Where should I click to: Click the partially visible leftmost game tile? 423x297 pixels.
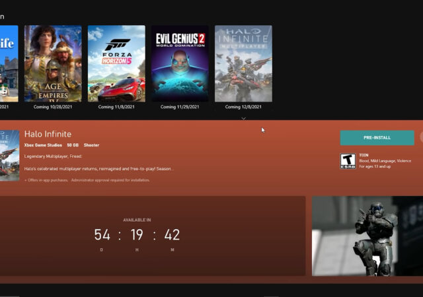coord(9,63)
